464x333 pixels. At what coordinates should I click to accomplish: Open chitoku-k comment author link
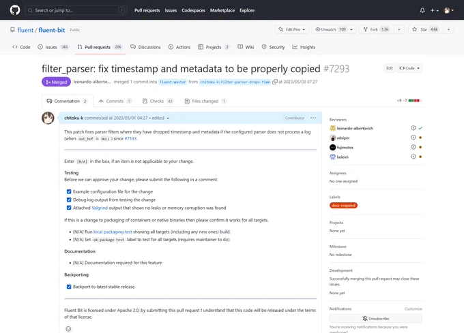click(x=74, y=118)
